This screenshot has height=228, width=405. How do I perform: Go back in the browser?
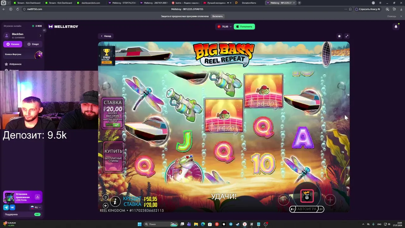point(4,9)
